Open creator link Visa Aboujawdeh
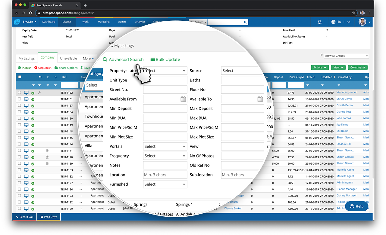This screenshot has width=386, height=235. (347, 93)
